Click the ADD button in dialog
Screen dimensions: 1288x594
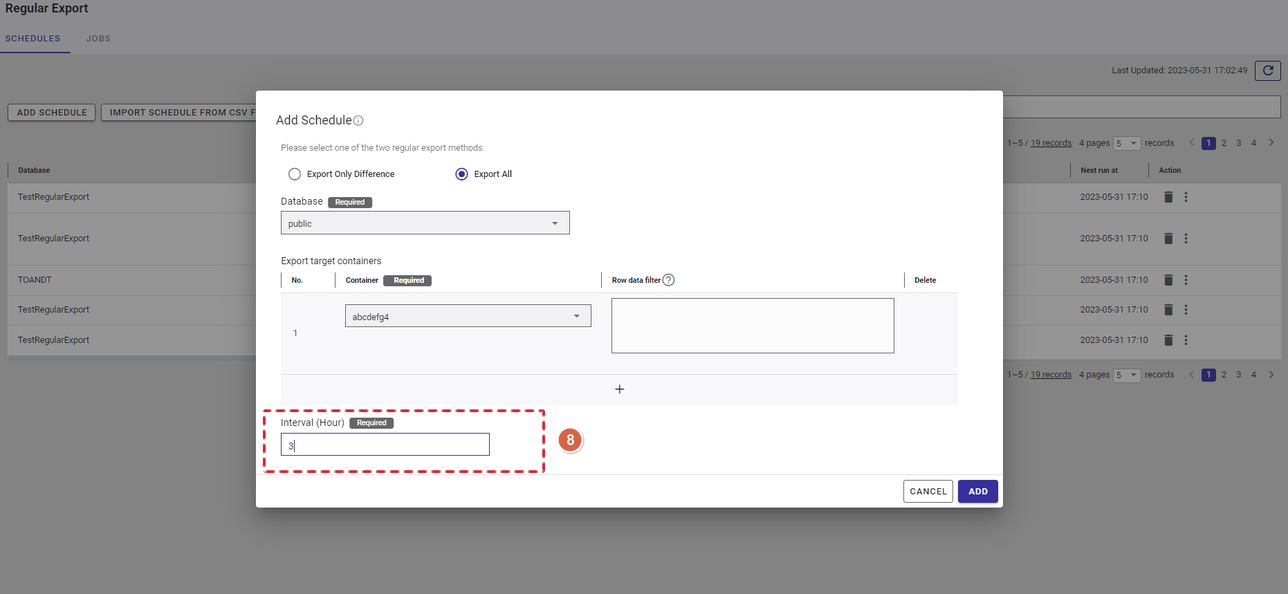pyautogui.click(x=977, y=492)
